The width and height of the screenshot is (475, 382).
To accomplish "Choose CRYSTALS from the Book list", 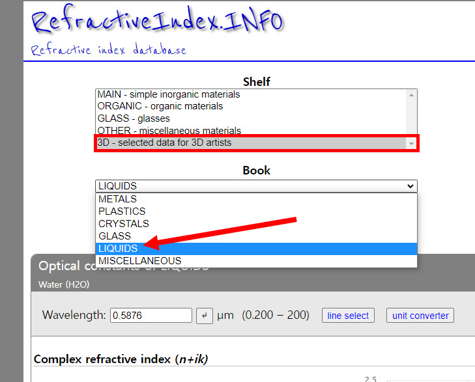I will (256, 223).
